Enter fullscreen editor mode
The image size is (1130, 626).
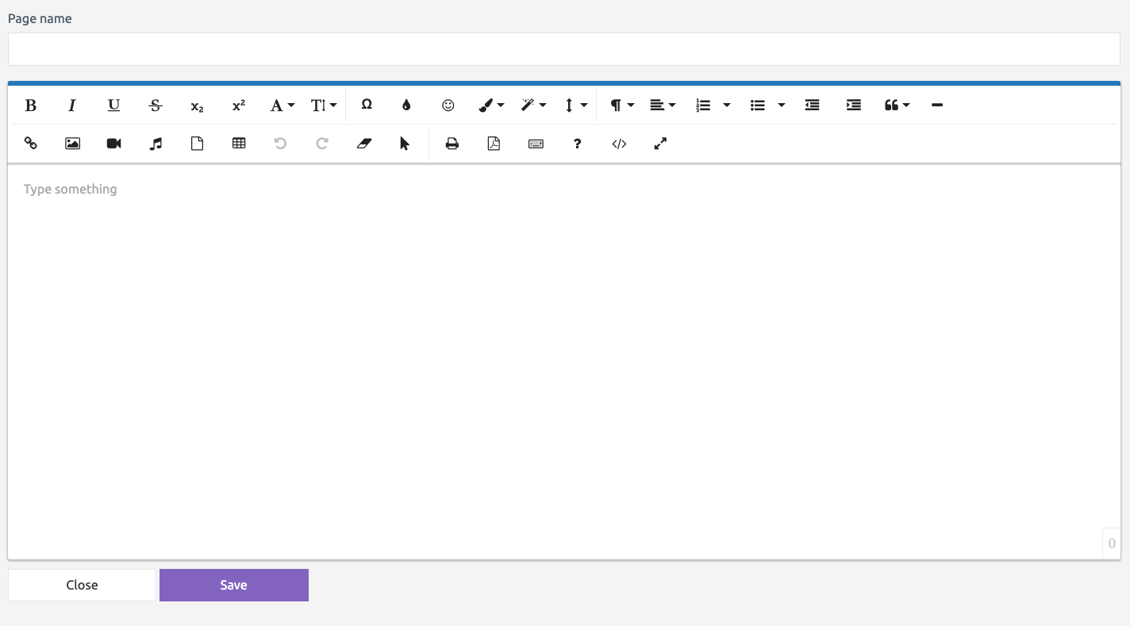point(660,144)
